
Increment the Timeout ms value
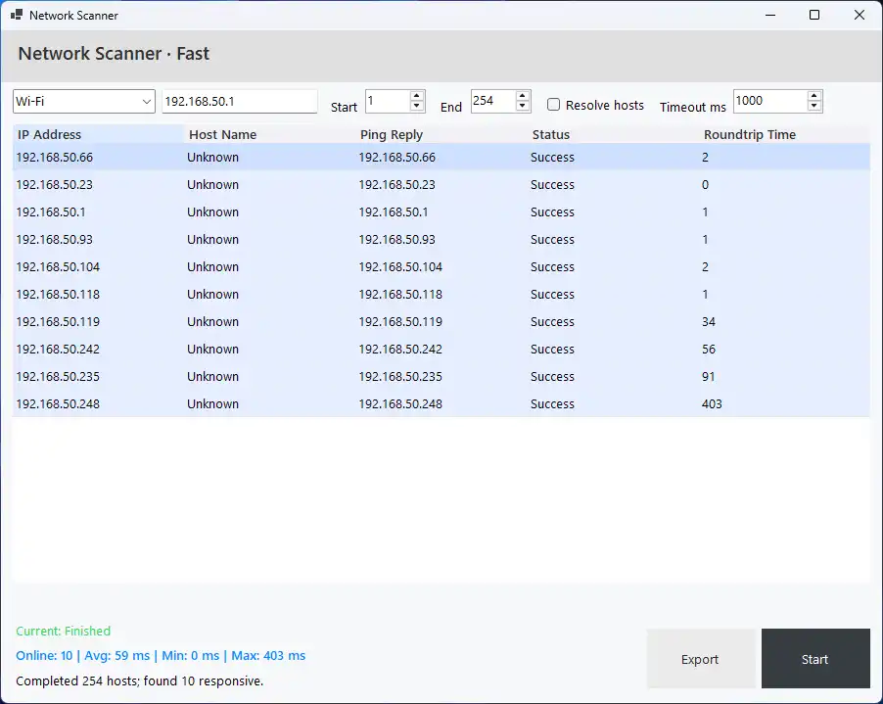coord(813,96)
